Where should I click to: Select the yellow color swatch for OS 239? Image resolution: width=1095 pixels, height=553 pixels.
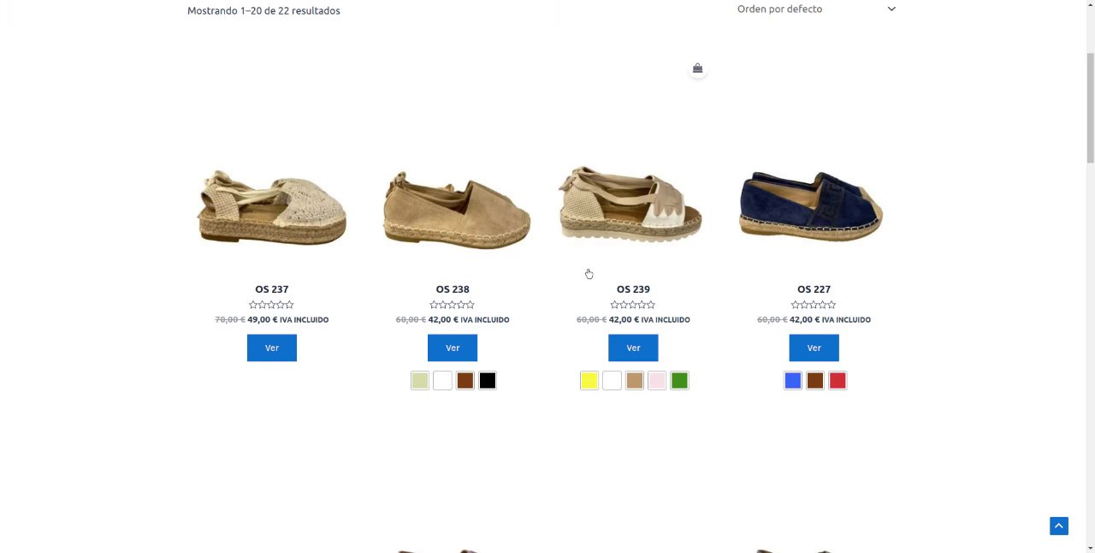coord(589,381)
